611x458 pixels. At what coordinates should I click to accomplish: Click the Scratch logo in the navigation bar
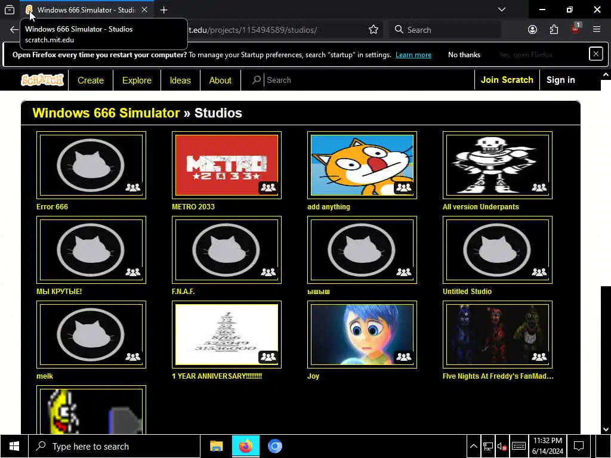click(x=42, y=80)
